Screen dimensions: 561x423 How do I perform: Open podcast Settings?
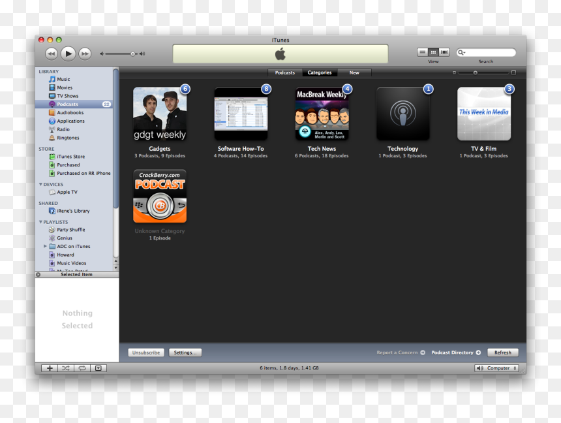tap(185, 352)
